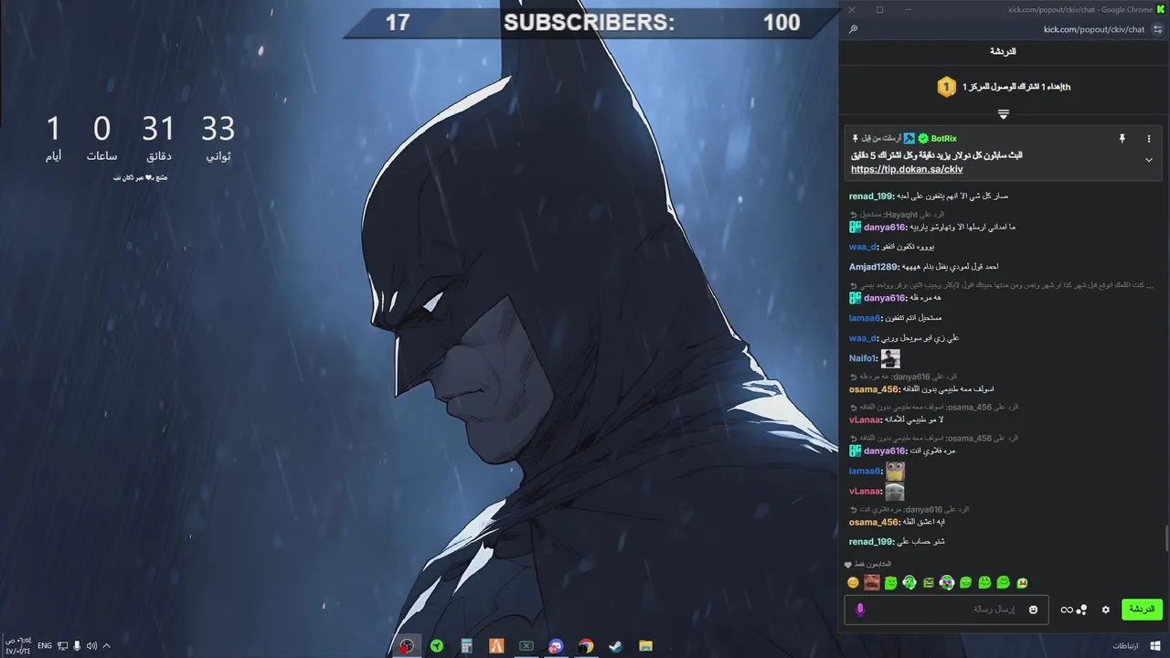Open Windows Start button
Screen dimensions: 1170x658
click(x=1155, y=646)
